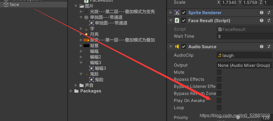Click the 字 sprite thumbnail
Viewport: 273px width, 121px height.
coord(86,29)
